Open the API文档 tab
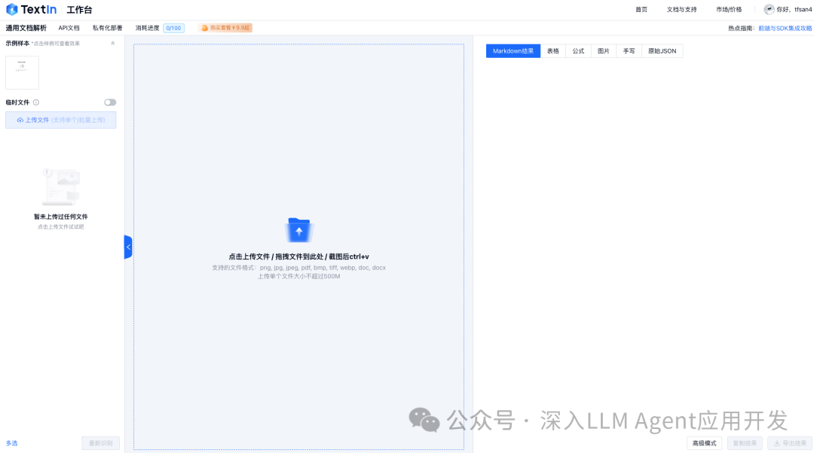 point(69,27)
